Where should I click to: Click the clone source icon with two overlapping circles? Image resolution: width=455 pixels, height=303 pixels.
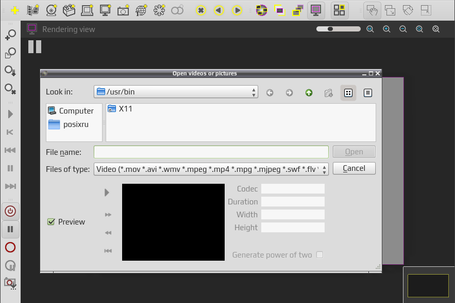click(x=177, y=10)
